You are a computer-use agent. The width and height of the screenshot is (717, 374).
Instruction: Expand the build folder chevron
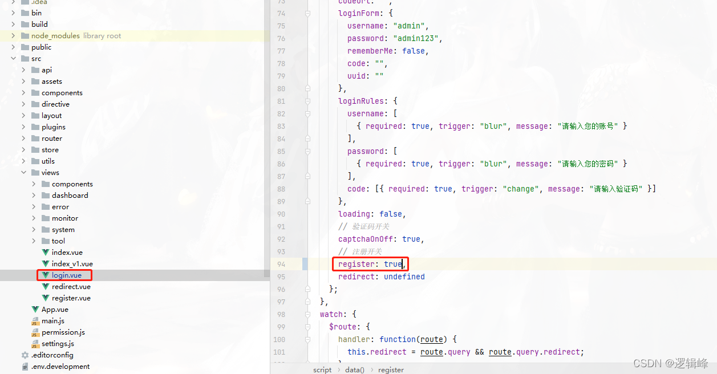[13, 24]
